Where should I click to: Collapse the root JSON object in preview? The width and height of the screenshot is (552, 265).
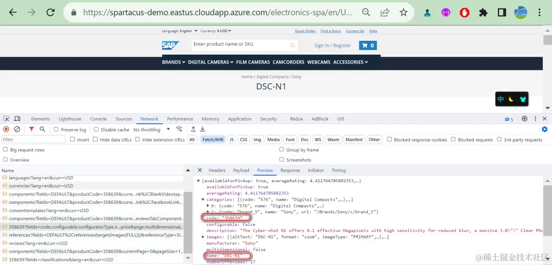tap(199, 181)
